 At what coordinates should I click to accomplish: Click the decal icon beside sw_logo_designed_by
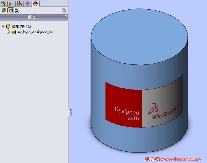(14, 32)
